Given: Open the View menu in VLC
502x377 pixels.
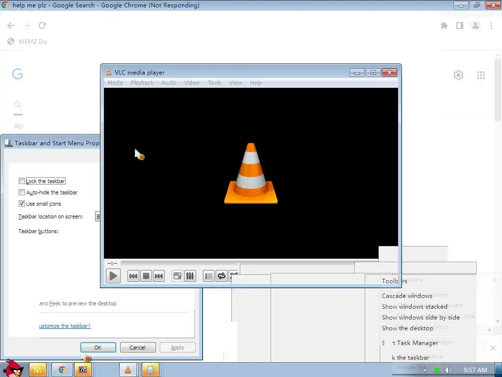Looking at the screenshot, I should [235, 82].
